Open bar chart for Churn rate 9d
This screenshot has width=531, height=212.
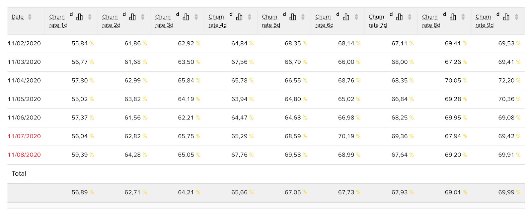click(506, 17)
